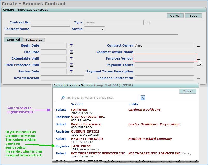Click the Review Date field
The image size is (208, 165).
[54, 71]
